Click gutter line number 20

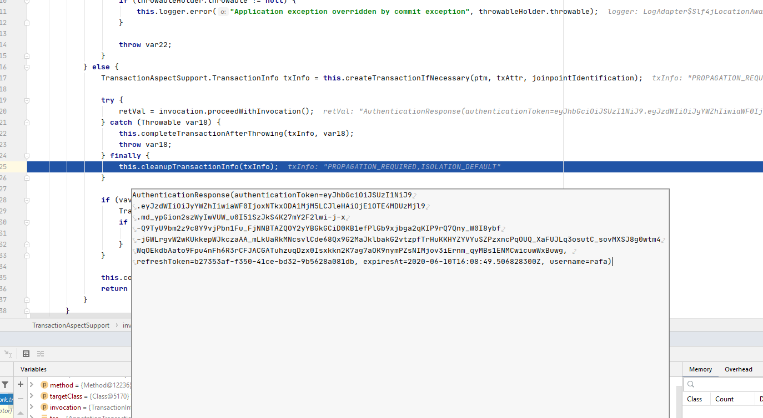click(3, 111)
